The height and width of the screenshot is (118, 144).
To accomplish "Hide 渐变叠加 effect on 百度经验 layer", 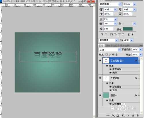I will [110, 87].
